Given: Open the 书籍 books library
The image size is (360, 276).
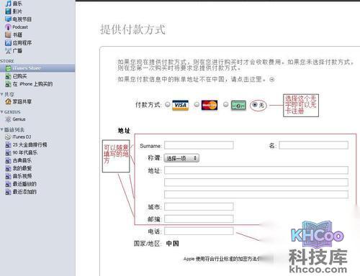Looking at the screenshot, I should point(14,35).
